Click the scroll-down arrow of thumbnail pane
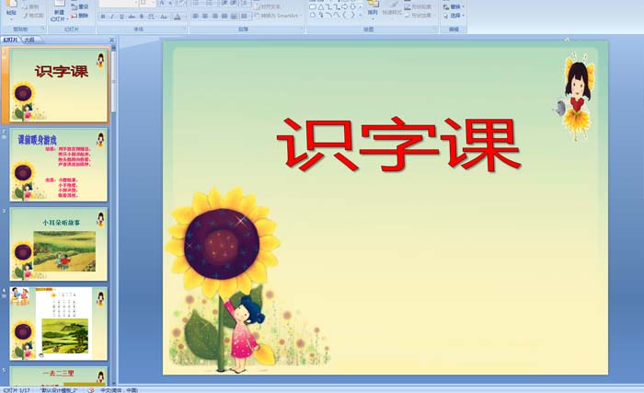The width and height of the screenshot is (644, 393). [x=114, y=382]
